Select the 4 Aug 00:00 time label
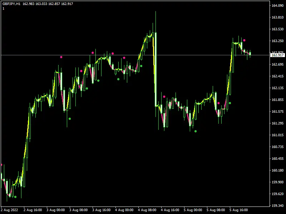286x214 pixels. 124,210
